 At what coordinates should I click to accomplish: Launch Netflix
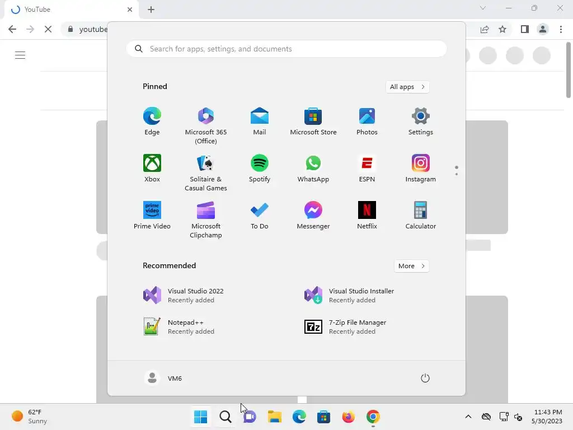click(367, 216)
